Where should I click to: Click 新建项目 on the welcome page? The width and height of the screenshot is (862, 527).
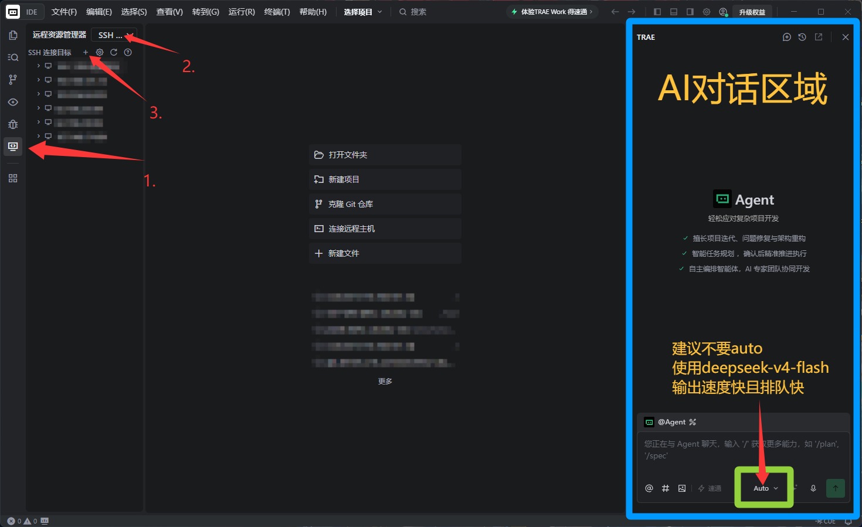[x=385, y=179]
